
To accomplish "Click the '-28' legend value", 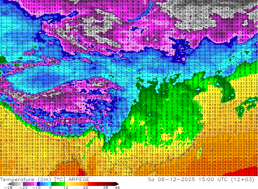I will coord(8,187).
